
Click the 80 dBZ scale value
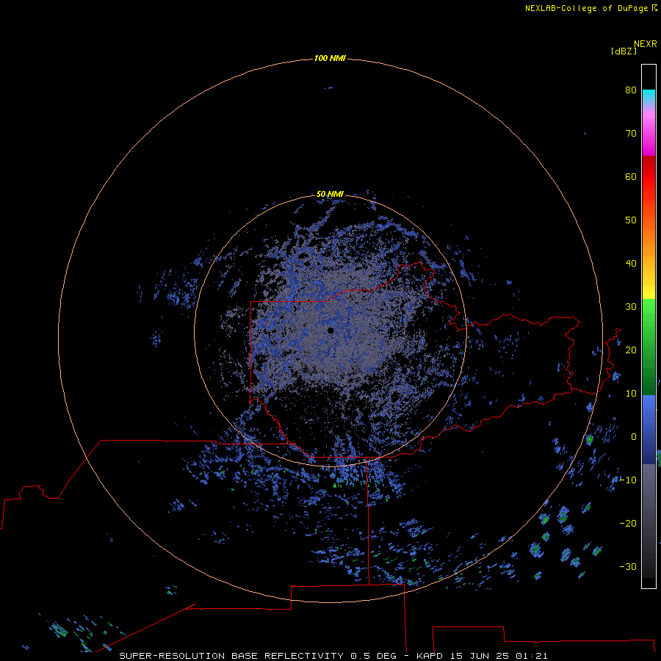pos(631,90)
